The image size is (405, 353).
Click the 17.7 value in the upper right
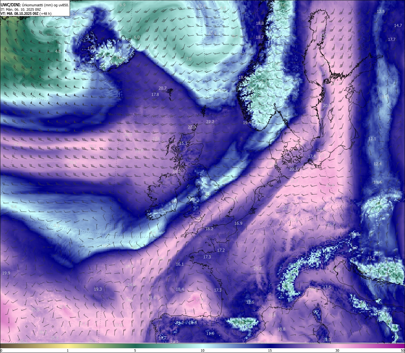click(x=392, y=39)
